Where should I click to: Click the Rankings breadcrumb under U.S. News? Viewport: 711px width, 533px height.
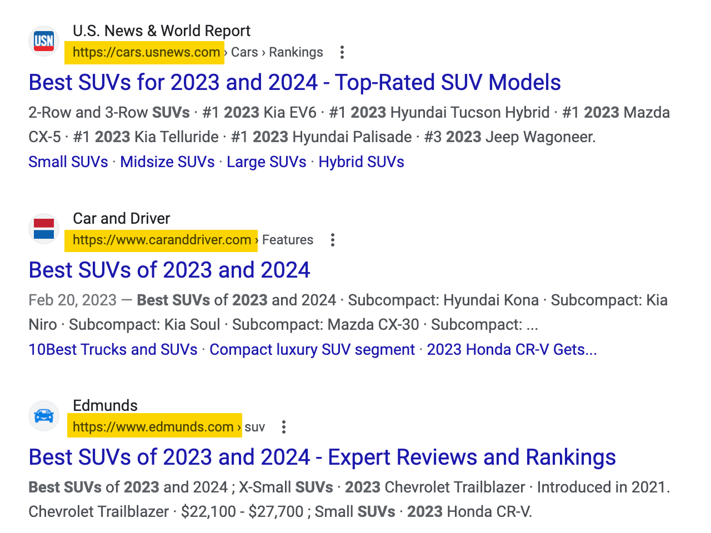[296, 52]
